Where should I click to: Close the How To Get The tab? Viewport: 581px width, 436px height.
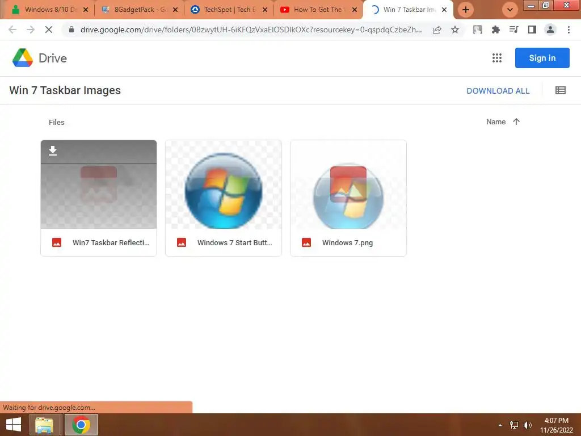[x=355, y=10]
